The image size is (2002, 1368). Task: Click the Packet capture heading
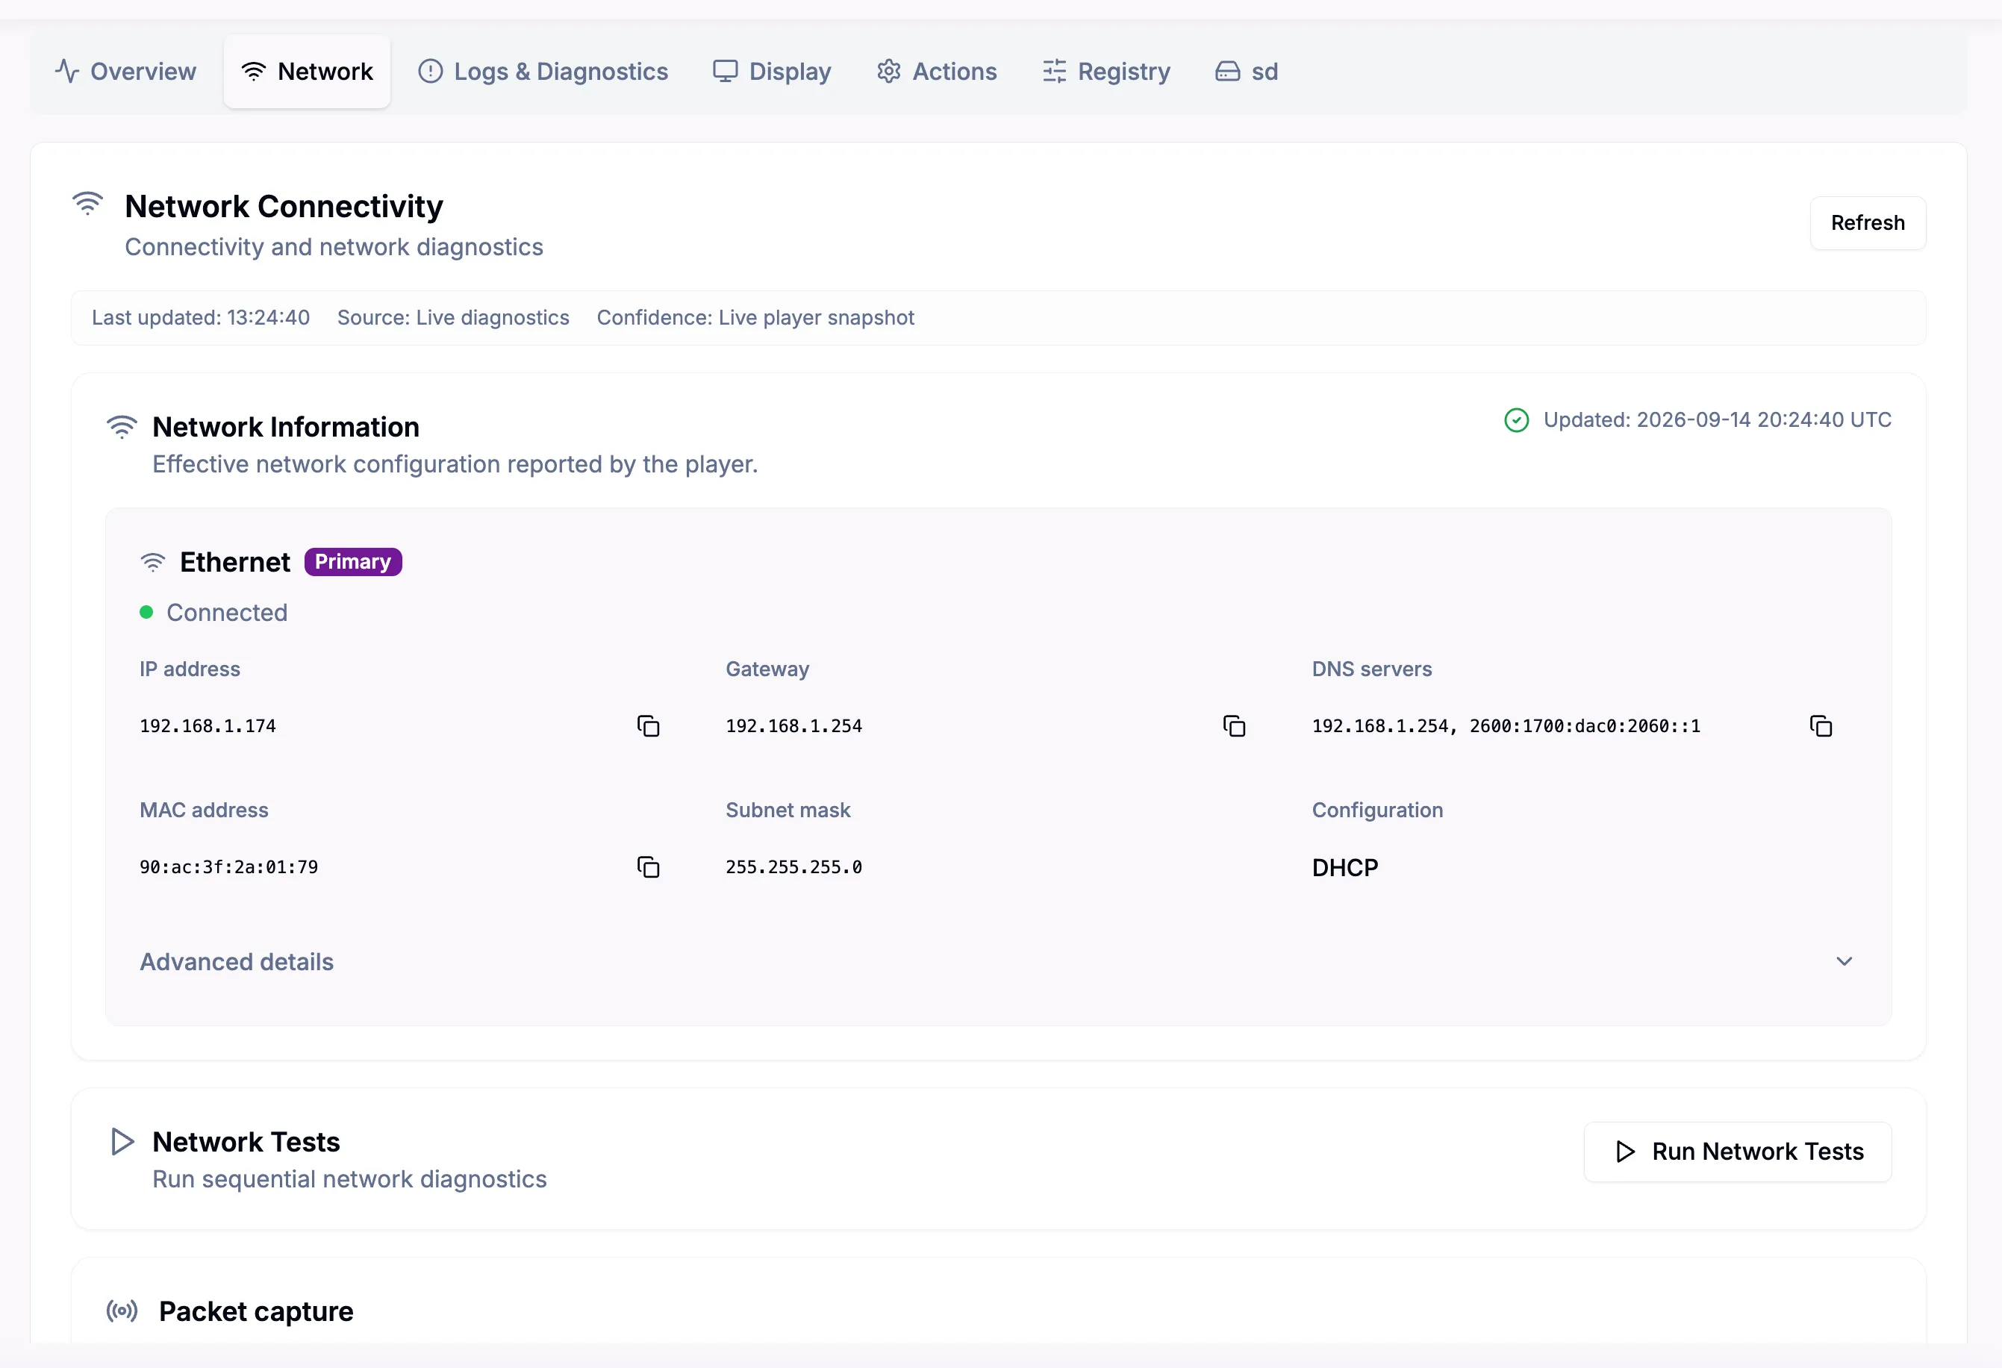tap(256, 1311)
